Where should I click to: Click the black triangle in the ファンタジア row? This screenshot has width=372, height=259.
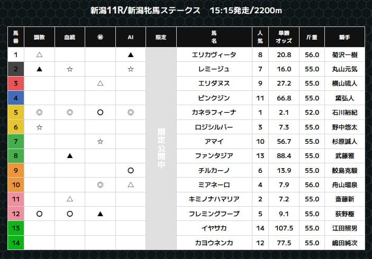click(x=69, y=156)
